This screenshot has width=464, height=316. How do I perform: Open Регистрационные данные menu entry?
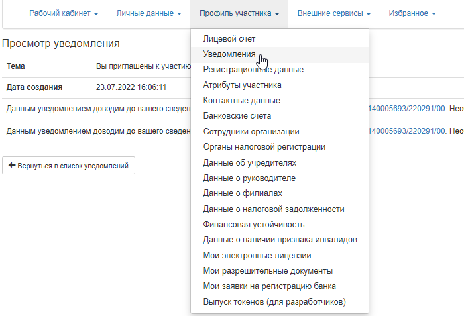253,70
